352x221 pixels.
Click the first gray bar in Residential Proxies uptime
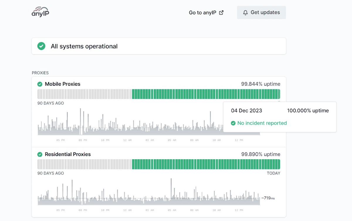tap(38, 164)
